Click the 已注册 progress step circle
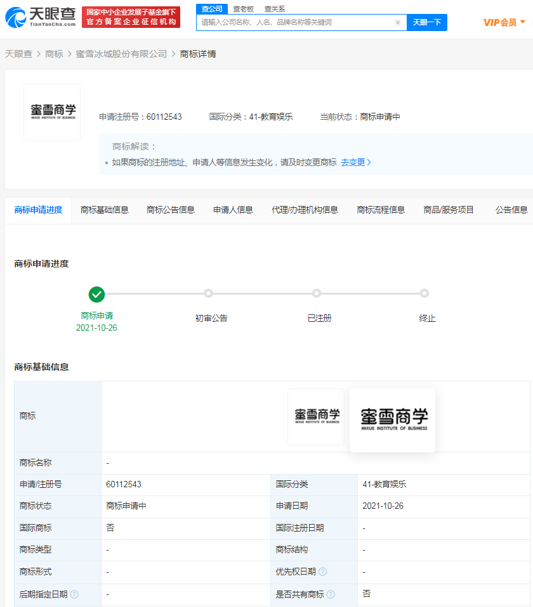 pyautogui.click(x=317, y=293)
